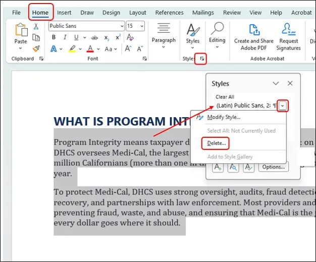The width and height of the screenshot is (316, 262).
Task: Open the Styles gallery button
Action: point(193,36)
